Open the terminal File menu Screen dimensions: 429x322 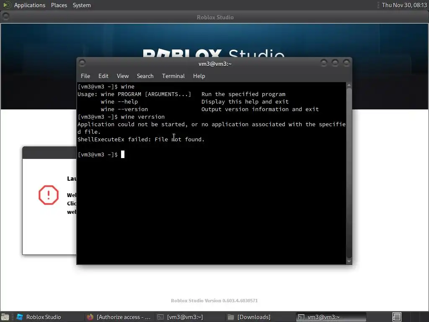point(85,76)
